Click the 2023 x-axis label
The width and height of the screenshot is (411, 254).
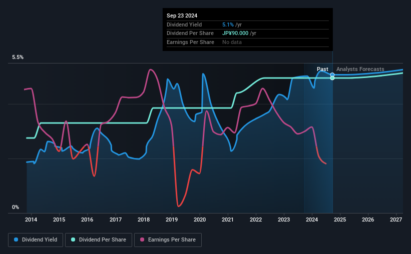point(284,219)
